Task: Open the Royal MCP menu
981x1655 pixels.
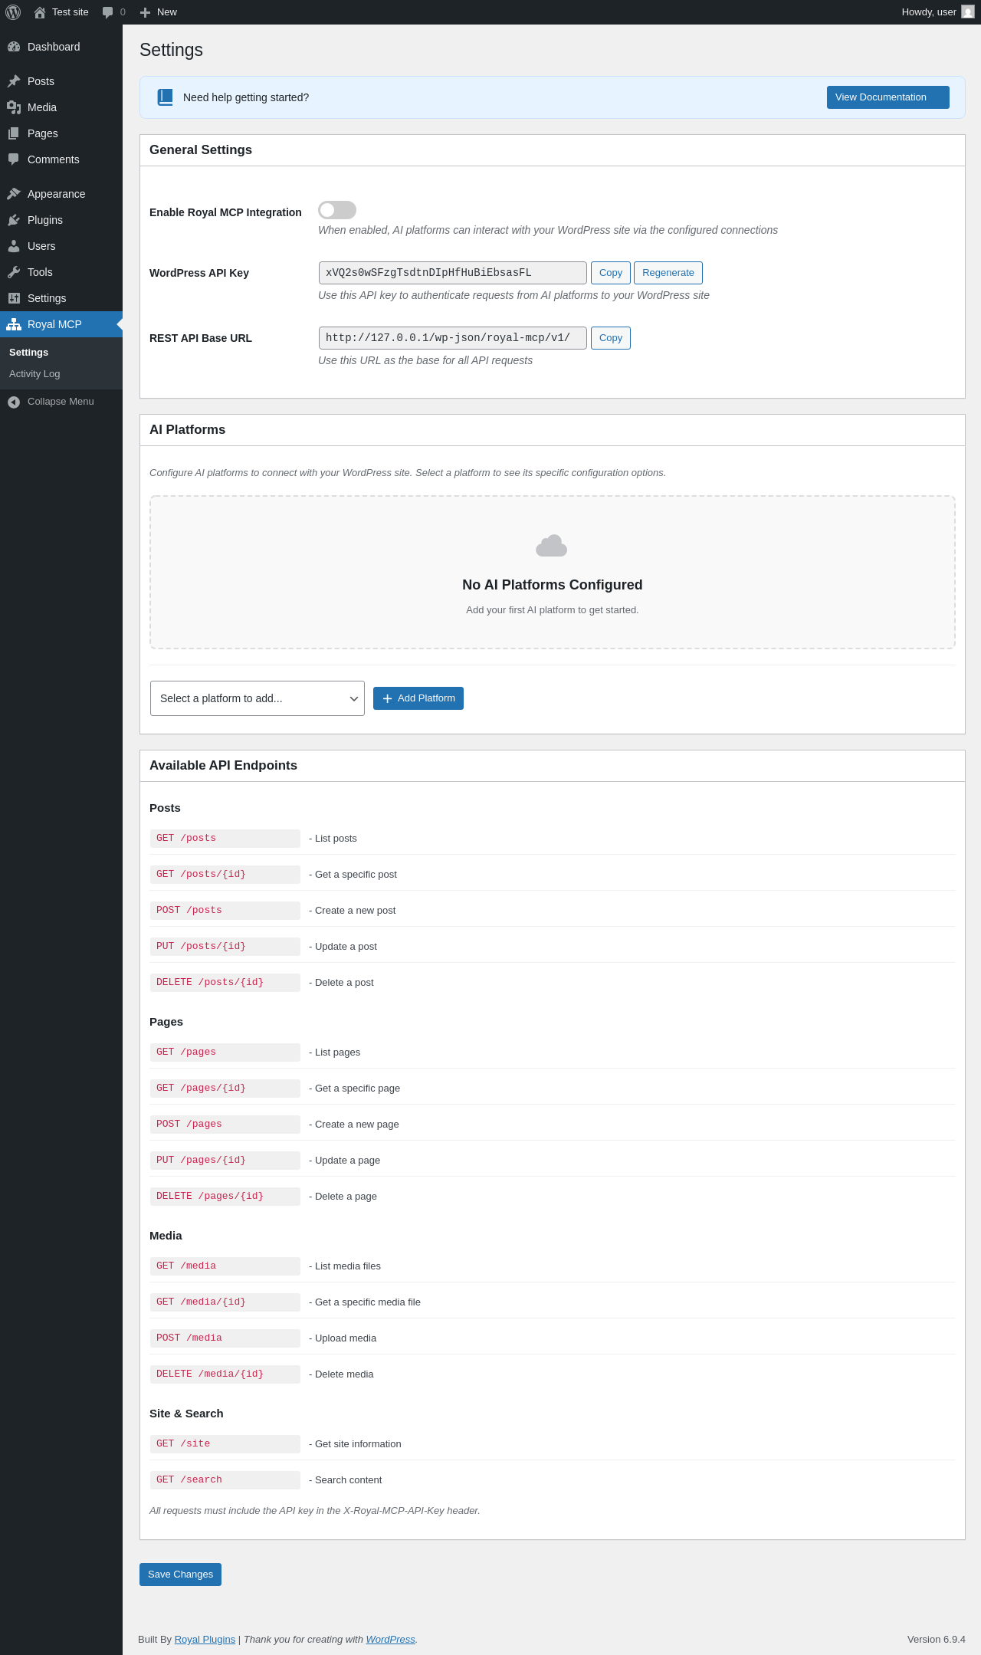Action: tap(61, 324)
